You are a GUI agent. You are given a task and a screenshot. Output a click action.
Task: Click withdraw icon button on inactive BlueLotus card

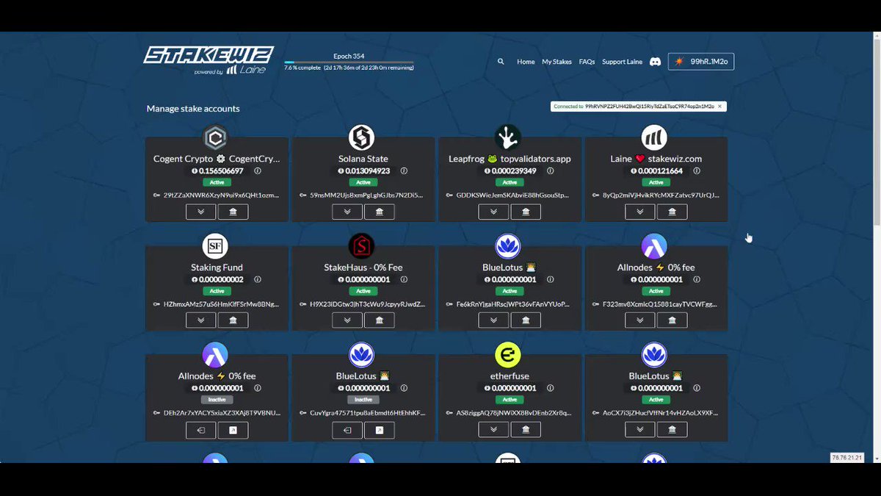(347, 430)
